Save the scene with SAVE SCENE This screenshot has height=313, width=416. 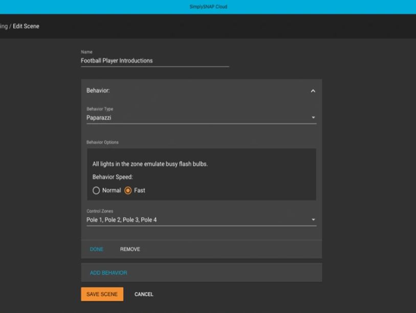(102, 294)
